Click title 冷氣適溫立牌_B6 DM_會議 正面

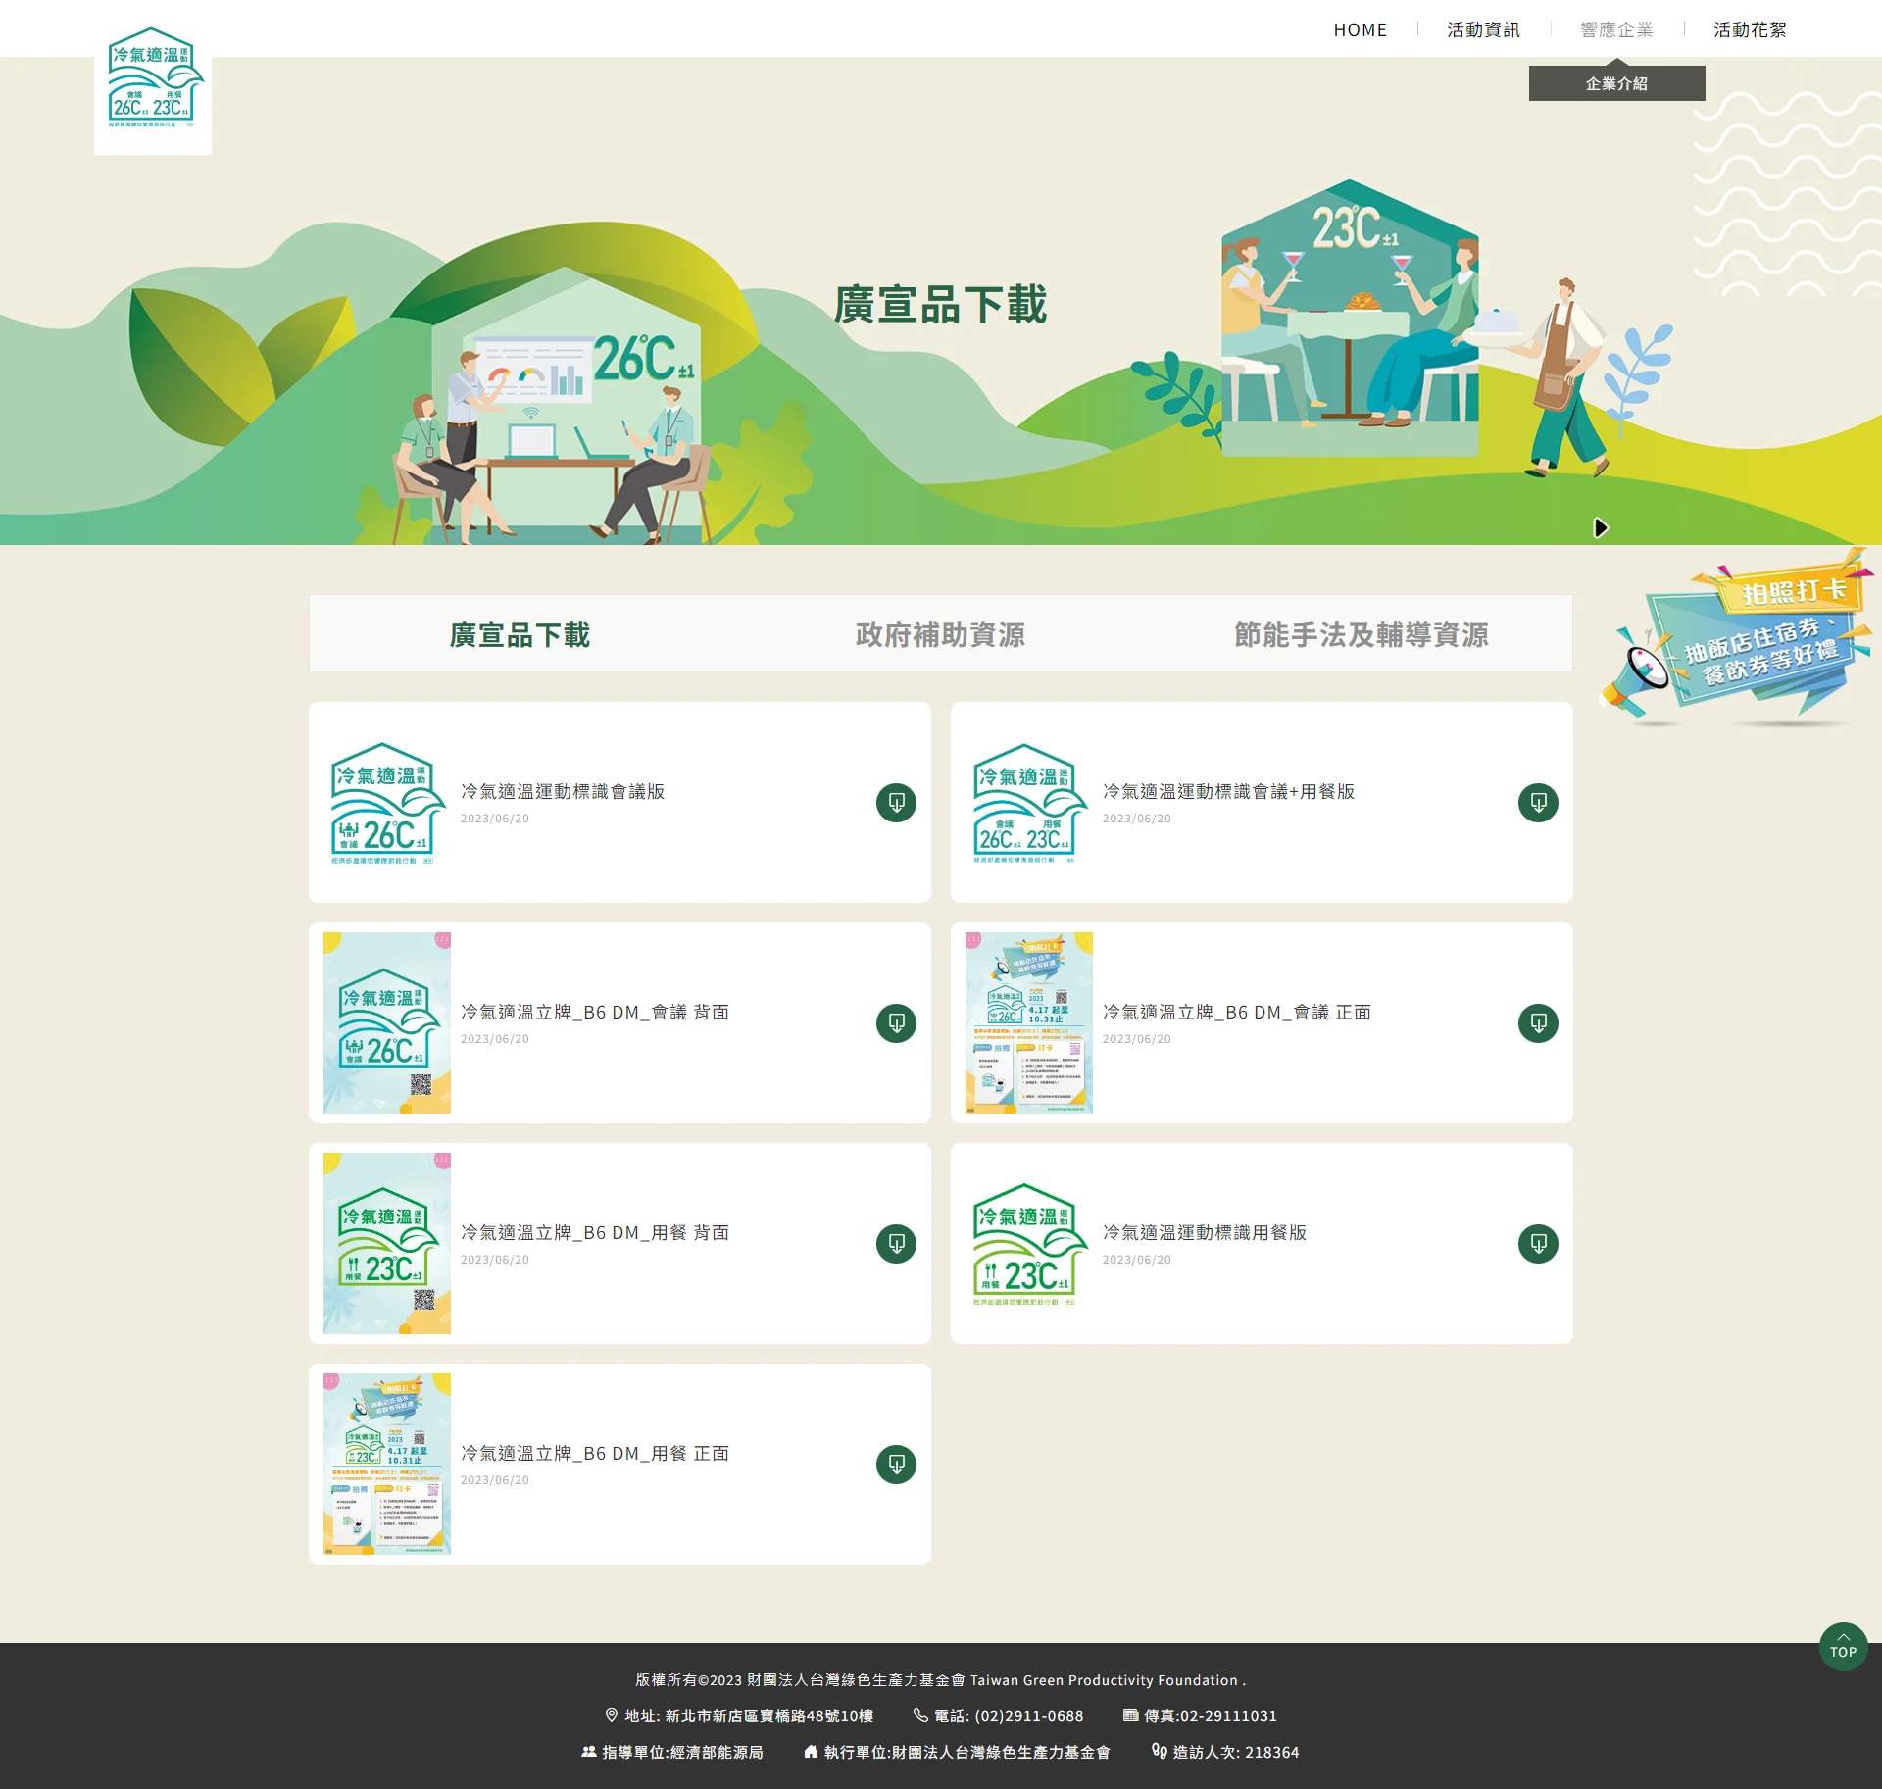[1237, 1012]
